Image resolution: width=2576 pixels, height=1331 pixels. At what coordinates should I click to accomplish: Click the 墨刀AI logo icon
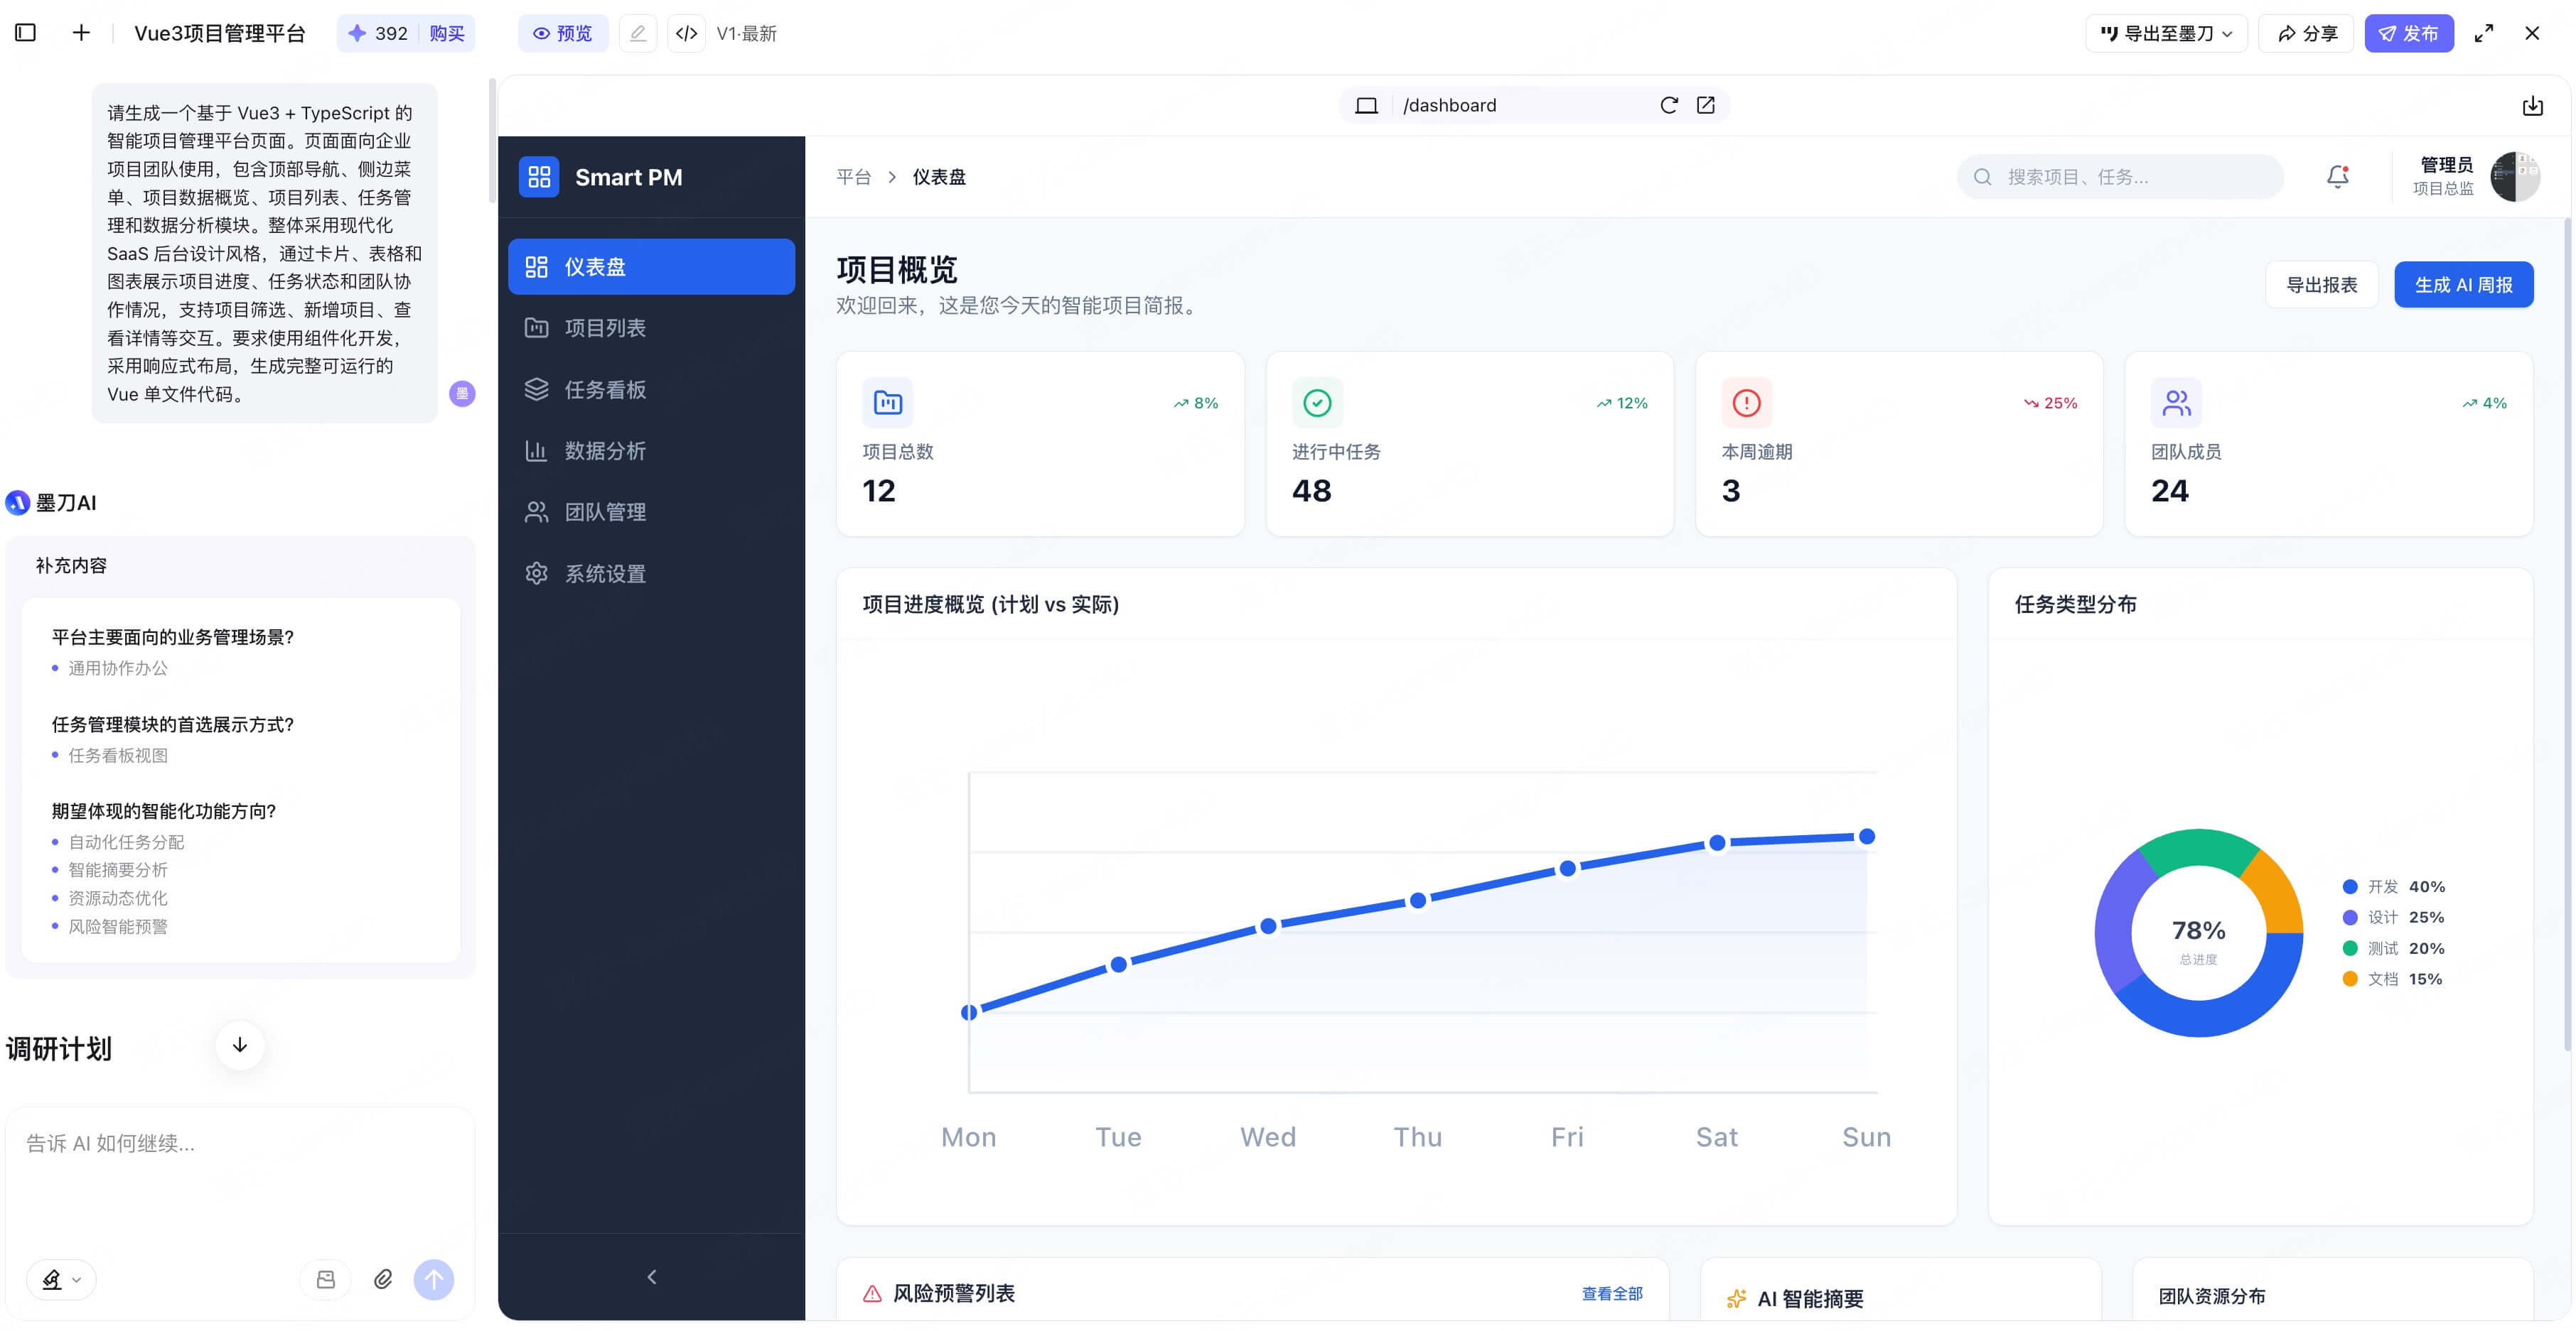[18, 503]
